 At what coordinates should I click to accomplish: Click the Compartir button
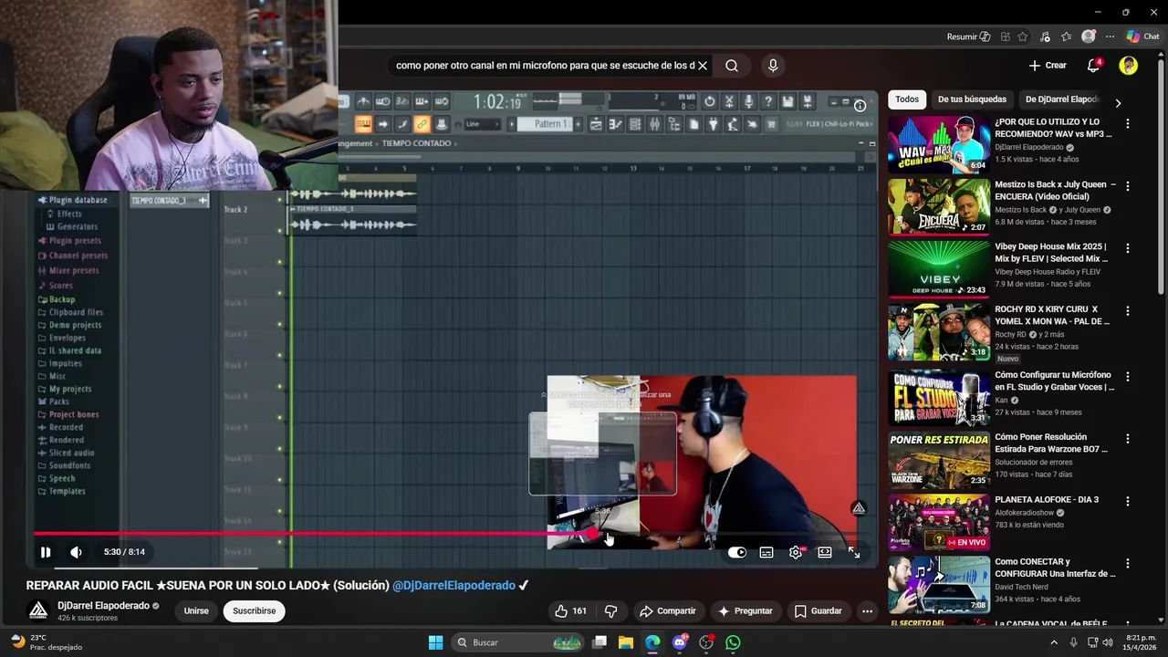click(x=668, y=611)
